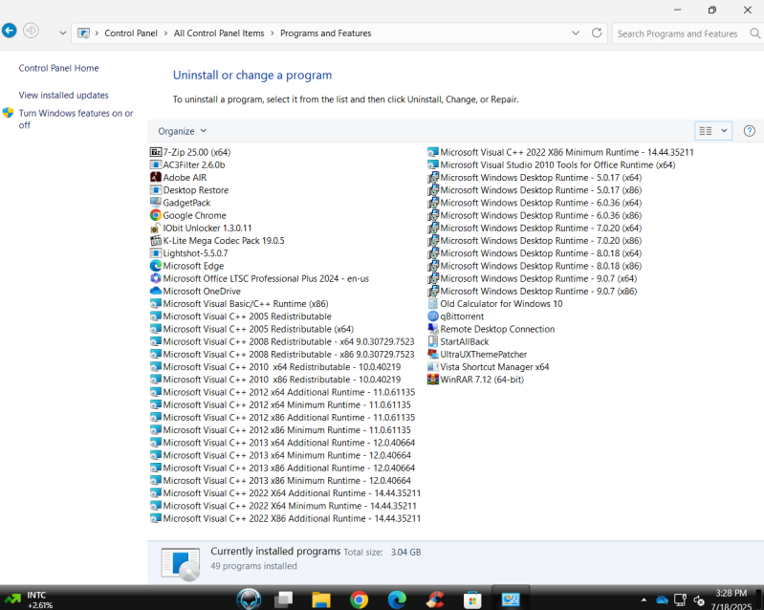Click the GadgetPack icon

156,203
